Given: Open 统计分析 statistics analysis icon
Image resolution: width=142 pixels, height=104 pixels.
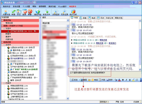Looking at the screenshot, I should [73, 12].
